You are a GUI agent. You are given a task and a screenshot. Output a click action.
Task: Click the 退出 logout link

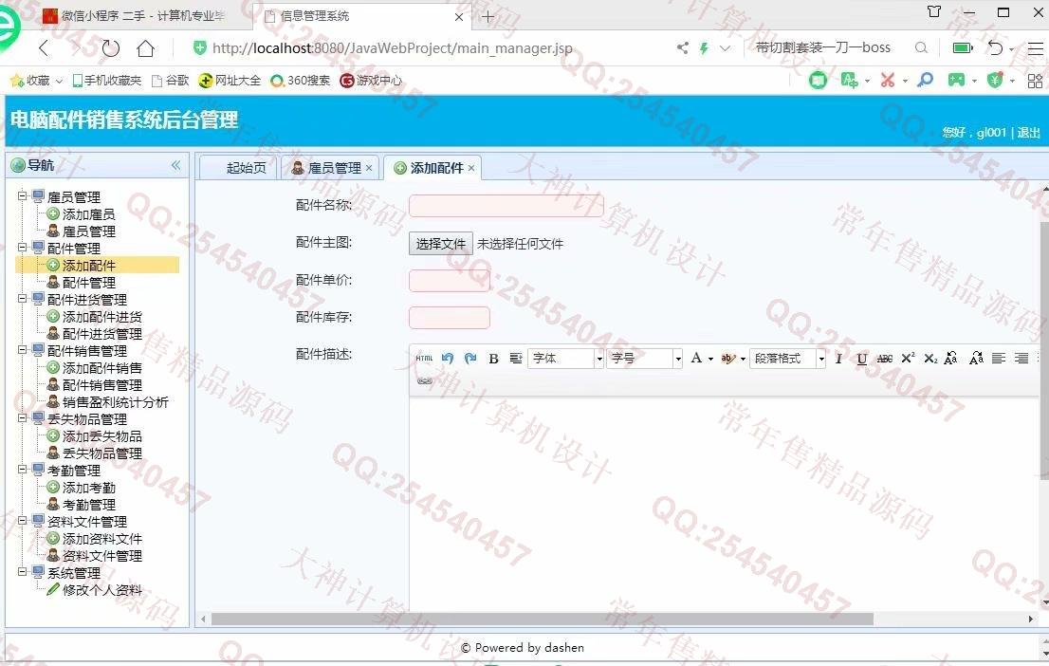tap(1028, 133)
